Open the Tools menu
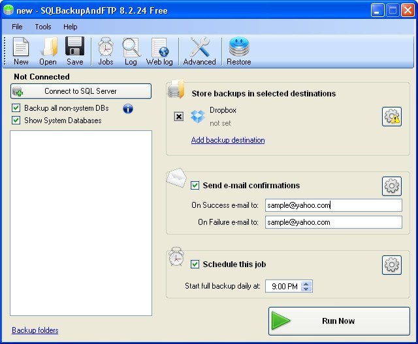Screen dimensions: 418x344 (x=43, y=27)
